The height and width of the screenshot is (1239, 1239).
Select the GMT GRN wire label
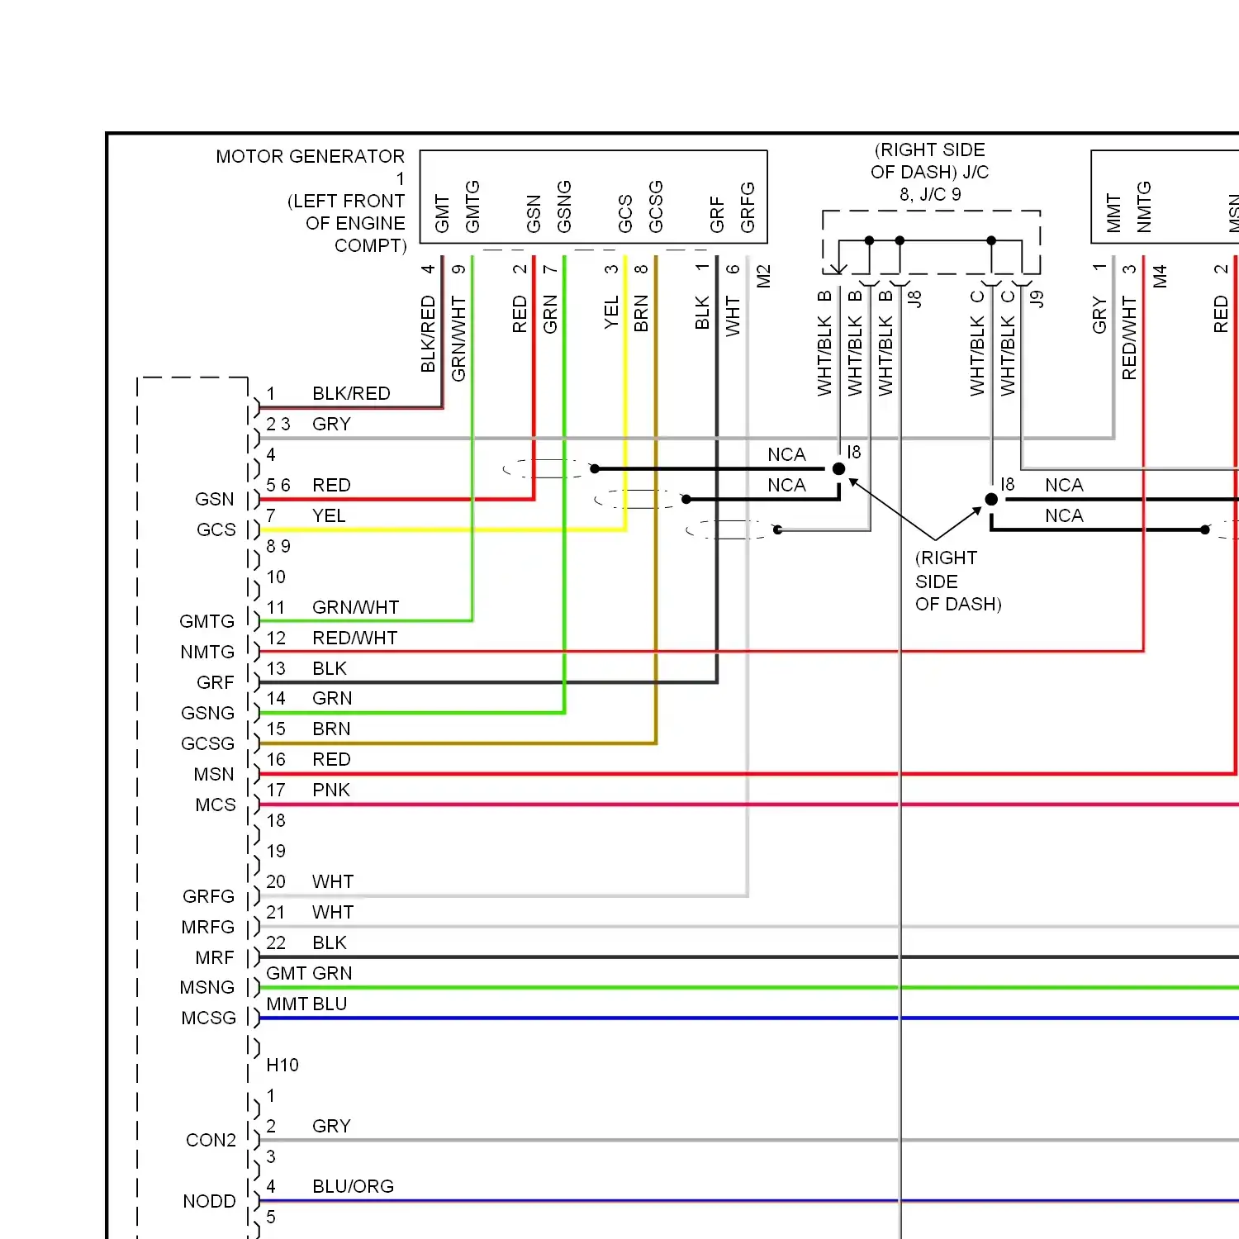pos(309,973)
